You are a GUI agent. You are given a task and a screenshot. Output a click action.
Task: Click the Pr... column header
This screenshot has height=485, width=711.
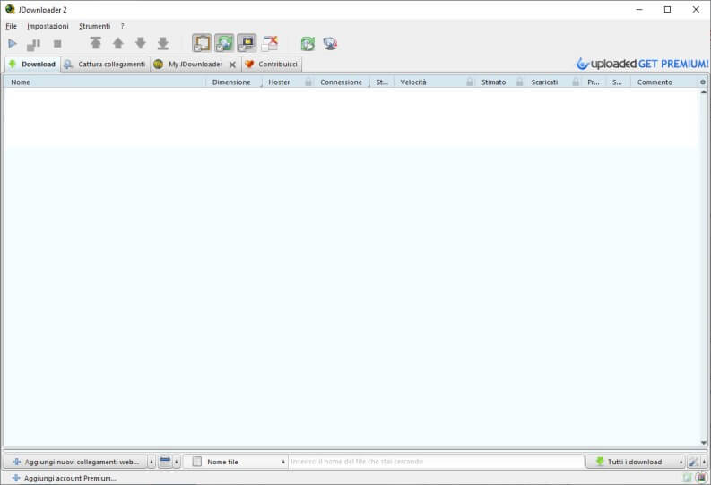pyautogui.click(x=594, y=82)
